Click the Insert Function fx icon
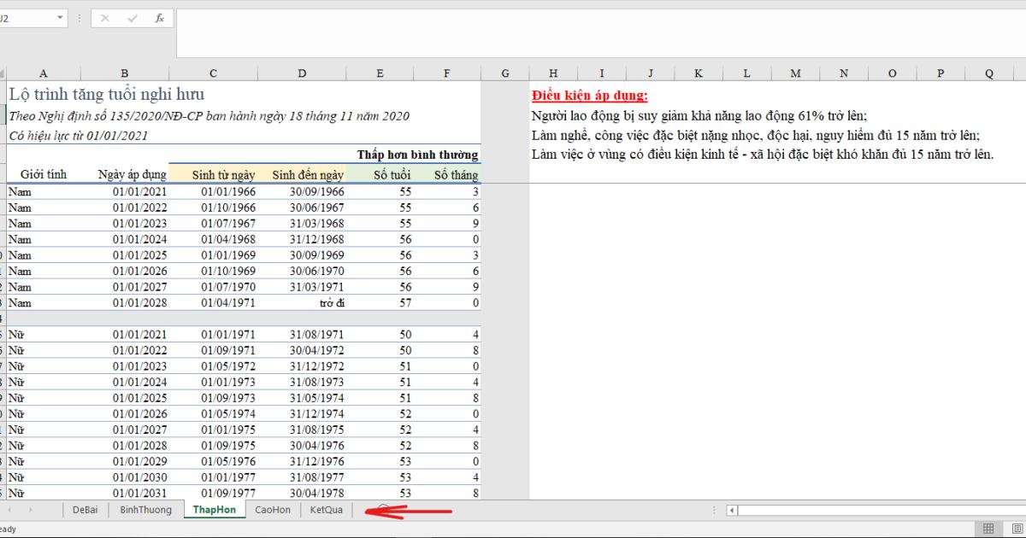1026x538 pixels. (x=159, y=18)
